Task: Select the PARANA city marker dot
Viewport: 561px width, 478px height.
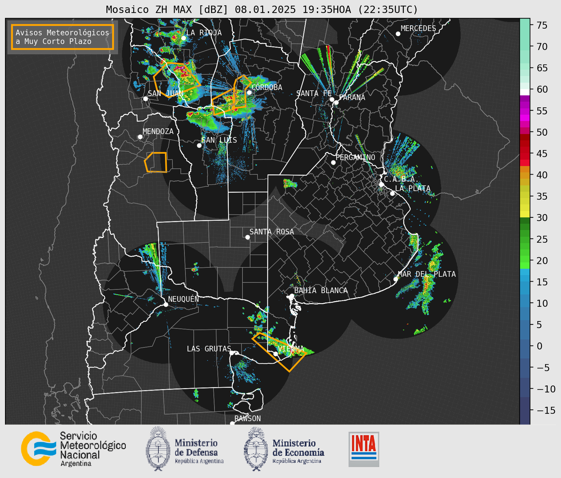Action: [x=336, y=102]
